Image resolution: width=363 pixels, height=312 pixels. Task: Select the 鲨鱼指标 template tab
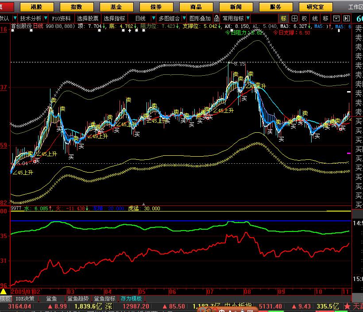point(104,299)
